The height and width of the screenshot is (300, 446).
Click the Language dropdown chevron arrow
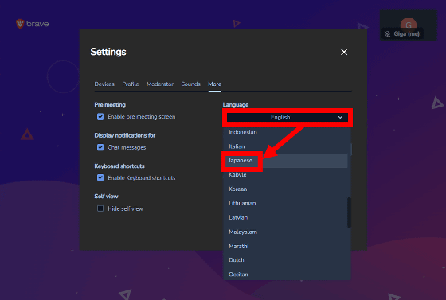[340, 117]
